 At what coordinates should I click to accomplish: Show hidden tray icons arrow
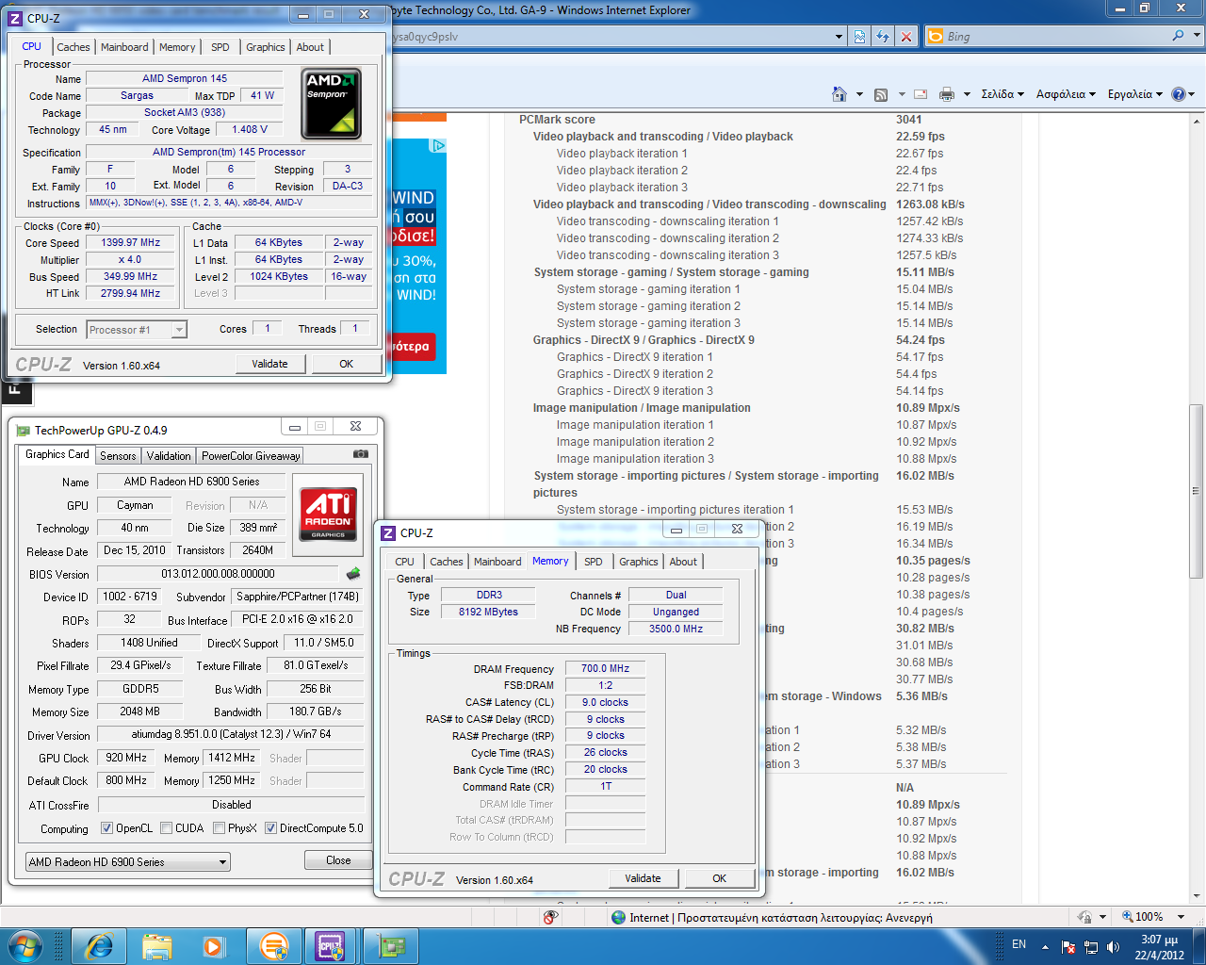click(x=1045, y=946)
